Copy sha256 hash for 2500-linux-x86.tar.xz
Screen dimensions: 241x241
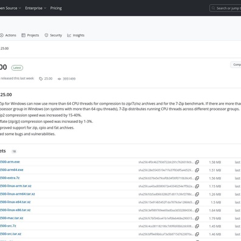[x=197, y=211]
